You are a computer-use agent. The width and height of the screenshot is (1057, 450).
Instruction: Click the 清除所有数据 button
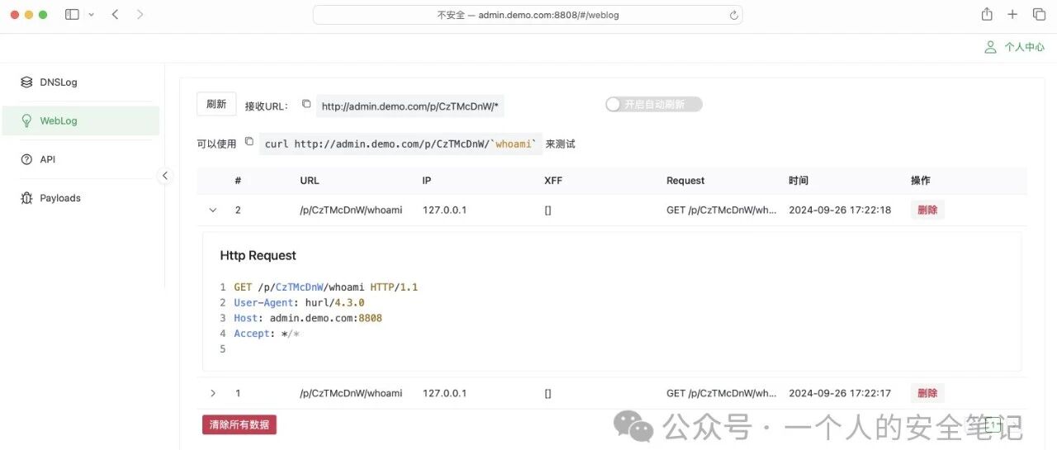point(239,424)
